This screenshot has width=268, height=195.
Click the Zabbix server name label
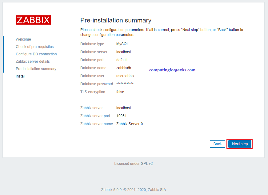(x=97, y=124)
